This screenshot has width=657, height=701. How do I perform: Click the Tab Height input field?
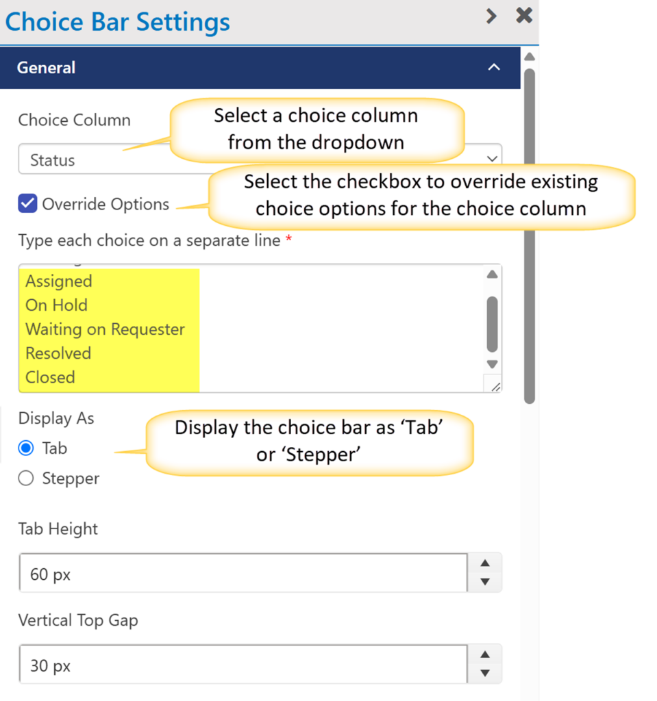(x=243, y=573)
